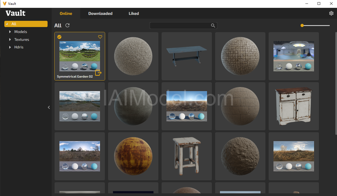Pick the smooth gray concrete sphere thumbnail
337x196 pixels.
pyautogui.click(x=133, y=106)
